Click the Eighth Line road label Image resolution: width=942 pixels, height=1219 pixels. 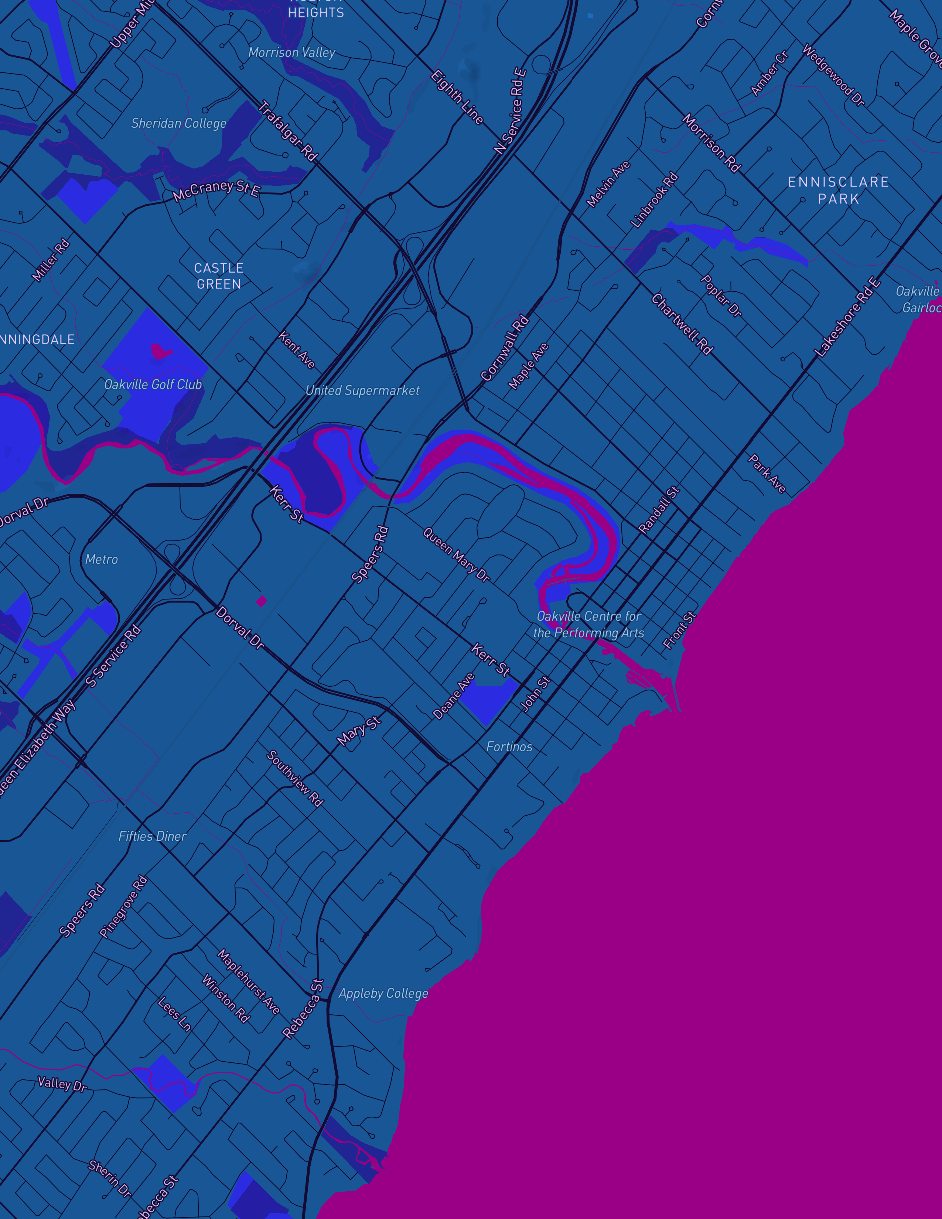click(457, 97)
